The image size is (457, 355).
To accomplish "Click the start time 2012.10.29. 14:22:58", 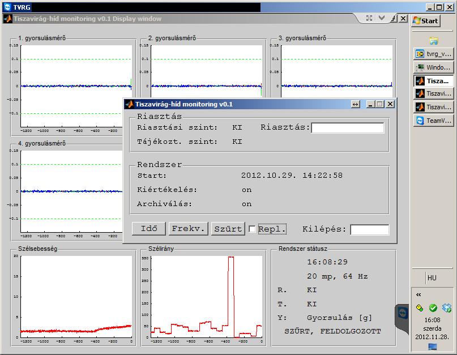I will (292, 176).
